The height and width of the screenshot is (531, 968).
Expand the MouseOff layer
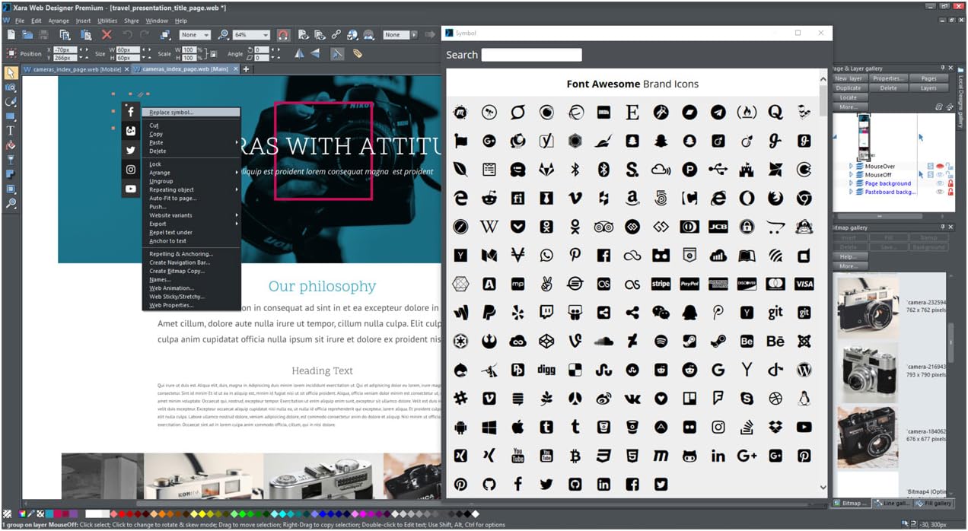coord(852,175)
